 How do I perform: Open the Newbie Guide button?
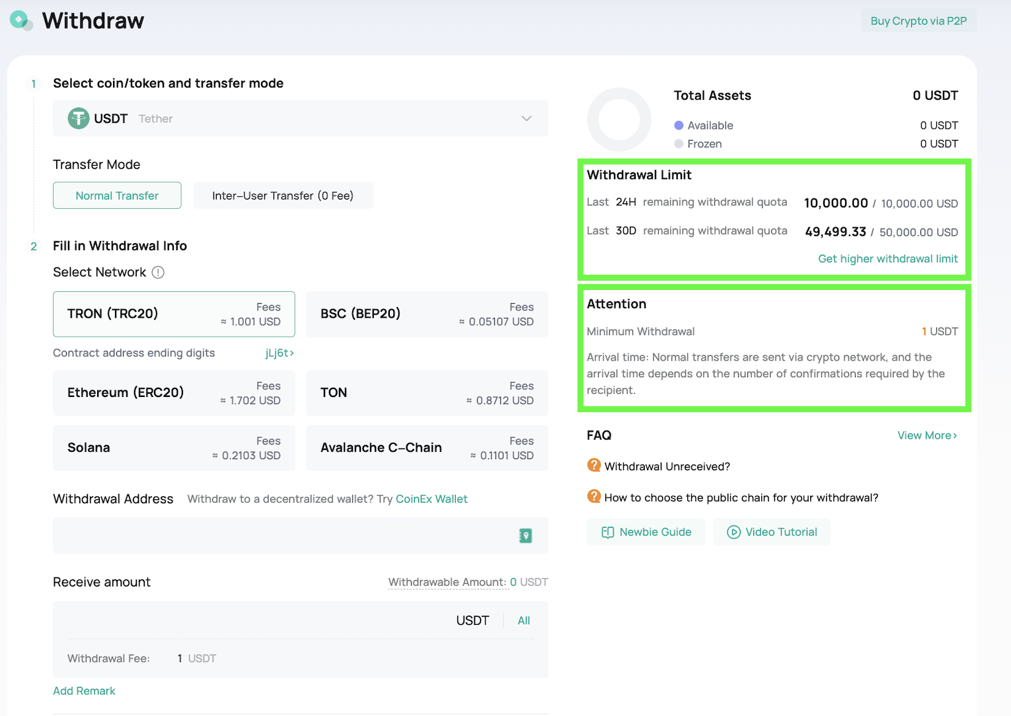(646, 532)
